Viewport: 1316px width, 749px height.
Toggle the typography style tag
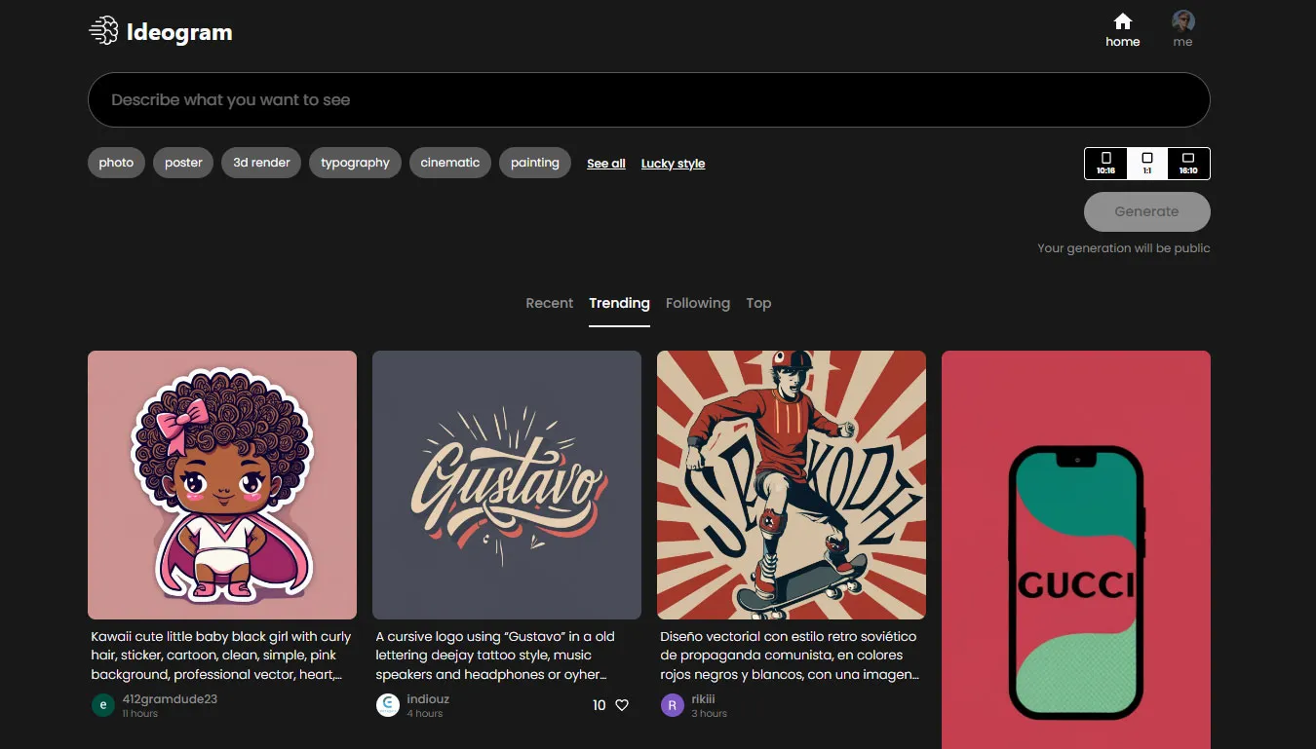[x=355, y=163]
